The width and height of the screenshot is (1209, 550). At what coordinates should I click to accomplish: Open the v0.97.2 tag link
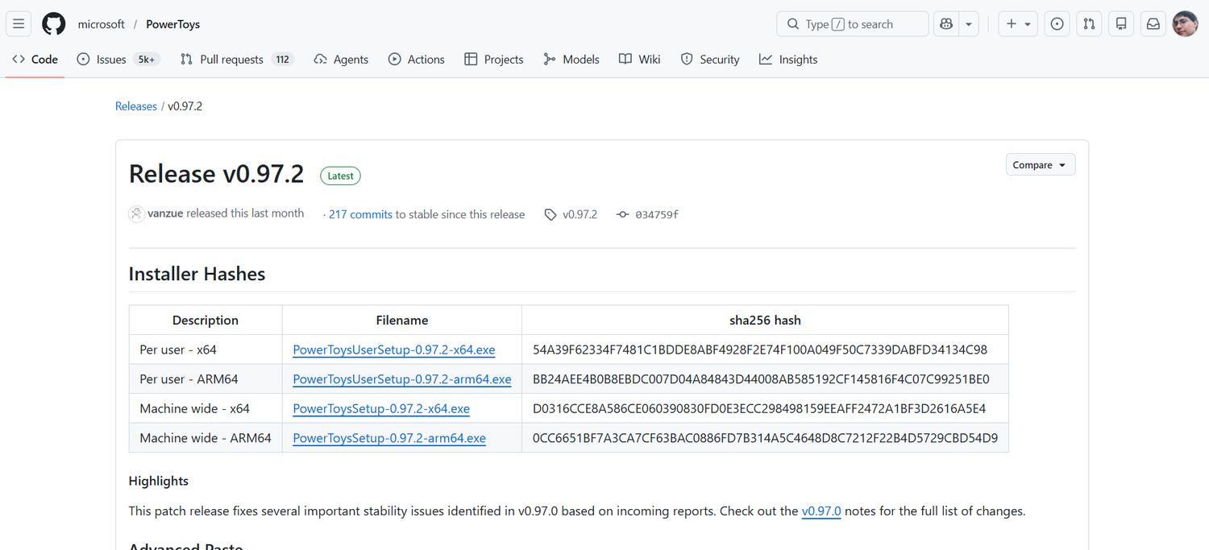tap(580, 214)
